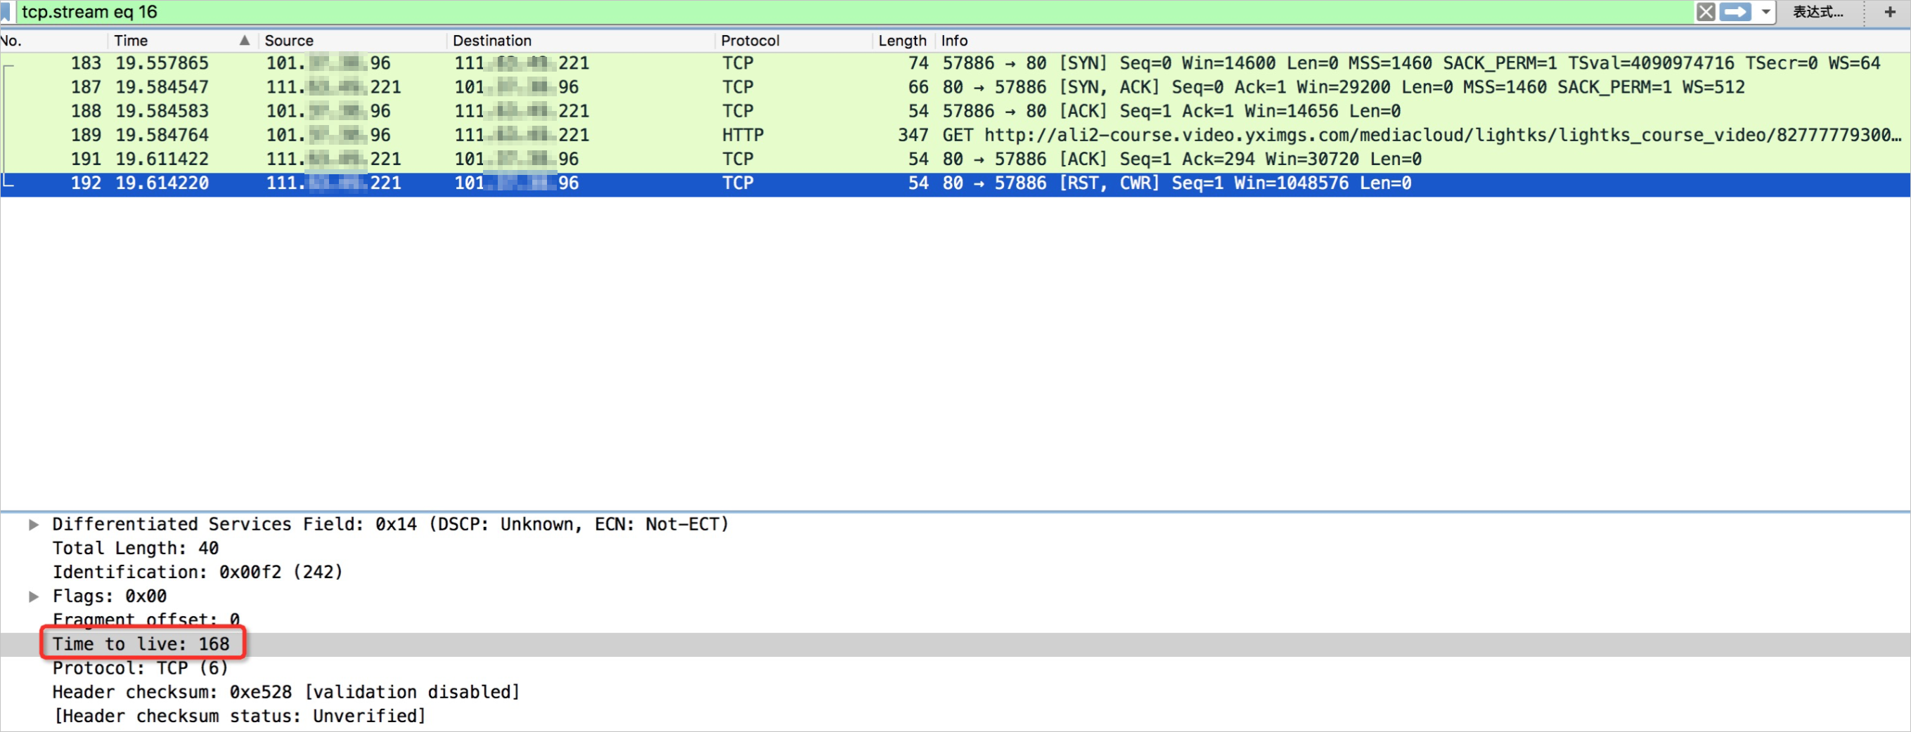
Task: Expand the Flags: 0x00 tree item
Action: tap(33, 596)
